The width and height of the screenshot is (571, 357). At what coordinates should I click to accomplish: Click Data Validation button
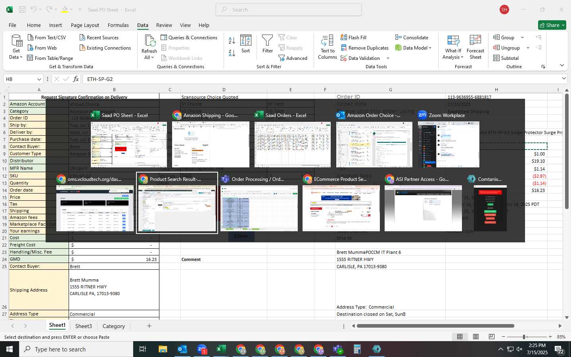(x=360, y=58)
